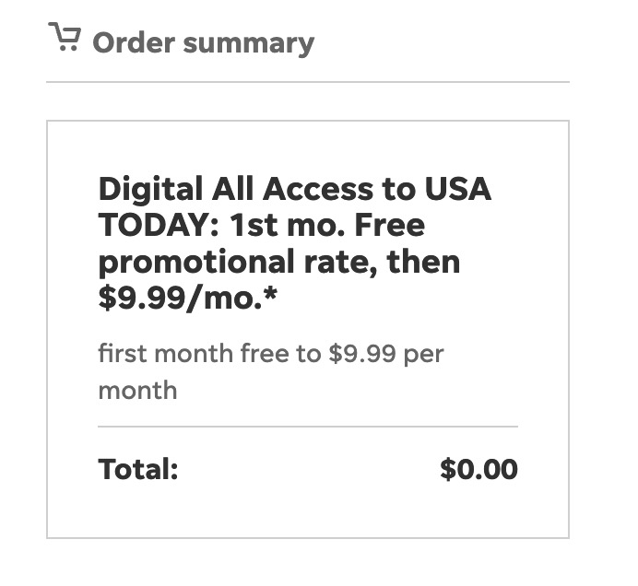Click the "Total:" label
Viewport: 638px width, 586px height.
(137, 469)
